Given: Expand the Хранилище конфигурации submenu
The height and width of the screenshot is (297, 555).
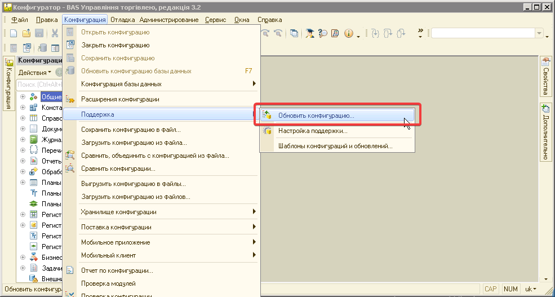Looking at the screenshot, I should pyautogui.click(x=118, y=212).
